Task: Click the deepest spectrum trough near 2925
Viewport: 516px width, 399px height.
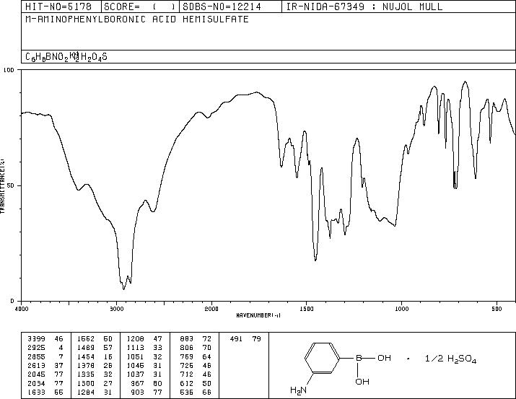Action: [x=123, y=289]
